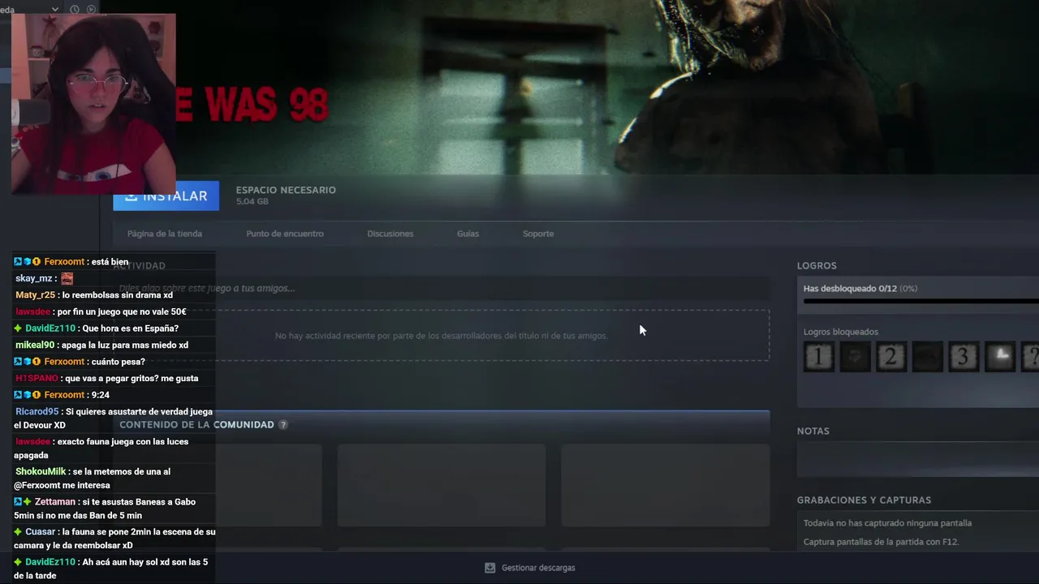Click the blue INSTALAR button

(166, 195)
